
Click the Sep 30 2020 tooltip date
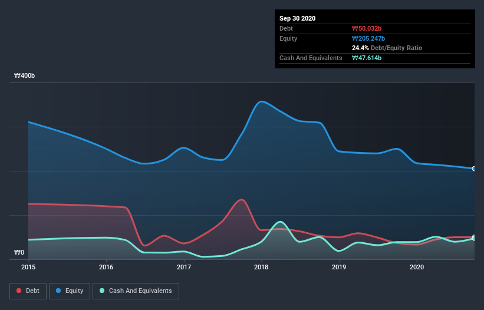coord(298,18)
